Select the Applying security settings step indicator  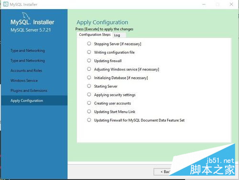(x=89, y=94)
